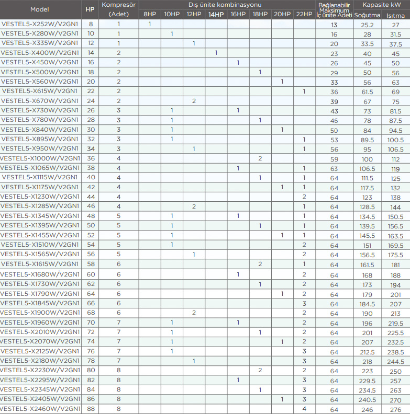The image size is (410, 414).
Task: Select model VESTEL5-X280W/V2GN1
Action: click(x=40, y=33)
